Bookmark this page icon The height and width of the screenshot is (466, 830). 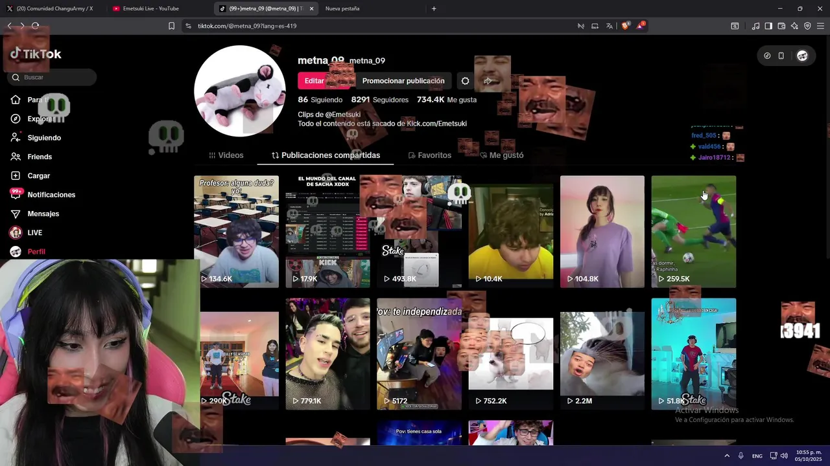[x=171, y=26]
